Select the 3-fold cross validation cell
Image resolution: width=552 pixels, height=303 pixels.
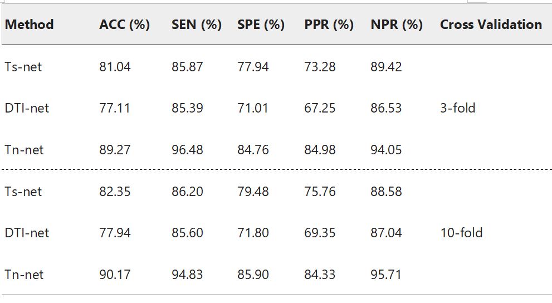tap(457, 108)
